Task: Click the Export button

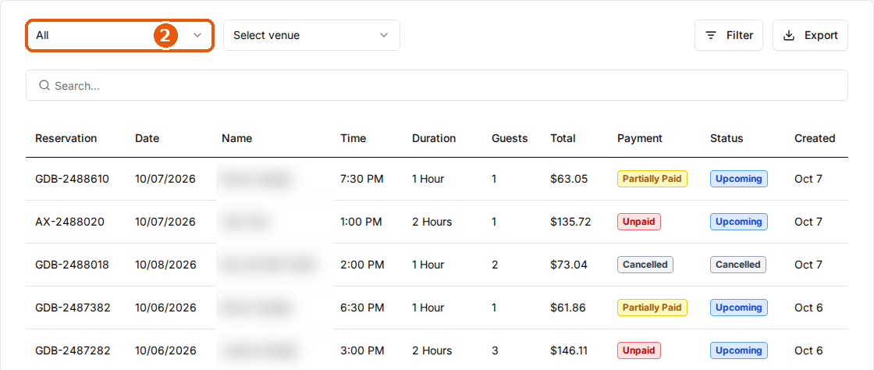Action: pos(810,35)
